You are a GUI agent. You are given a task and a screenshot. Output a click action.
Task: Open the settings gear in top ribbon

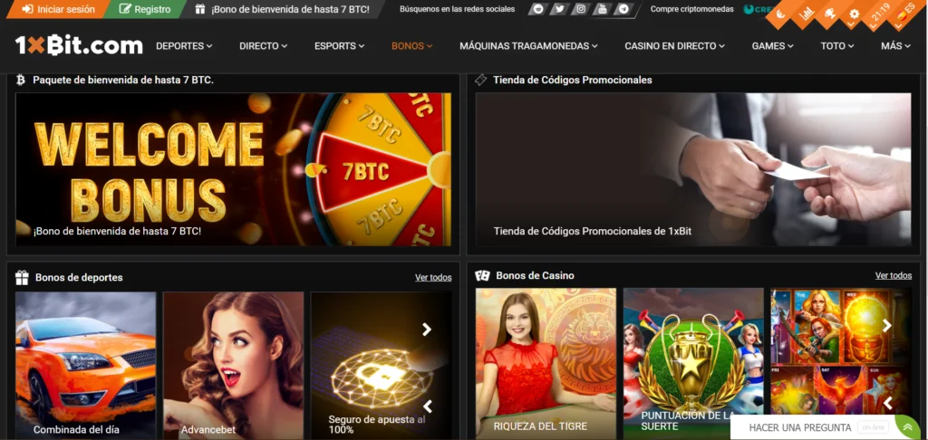tap(853, 15)
